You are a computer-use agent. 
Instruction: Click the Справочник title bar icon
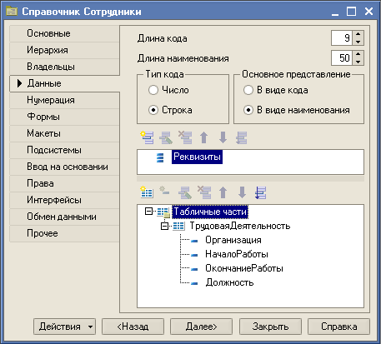click(x=12, y=12)
